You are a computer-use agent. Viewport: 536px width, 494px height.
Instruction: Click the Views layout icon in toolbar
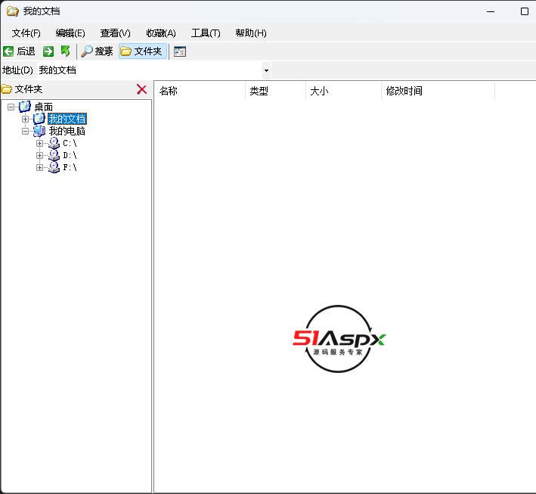180,51
